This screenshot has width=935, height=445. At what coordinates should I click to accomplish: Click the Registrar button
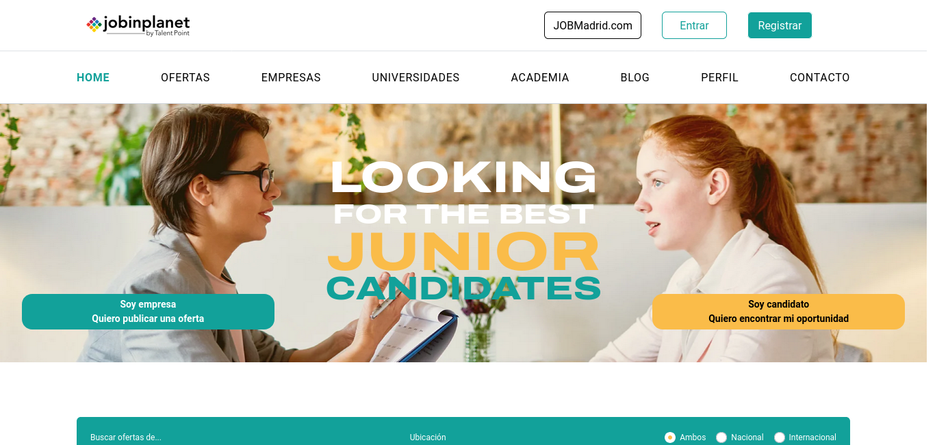coord(780,25)
